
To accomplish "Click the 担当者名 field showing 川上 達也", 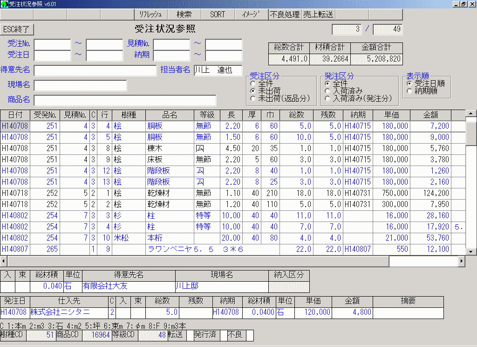I will [x=218, y=70].
